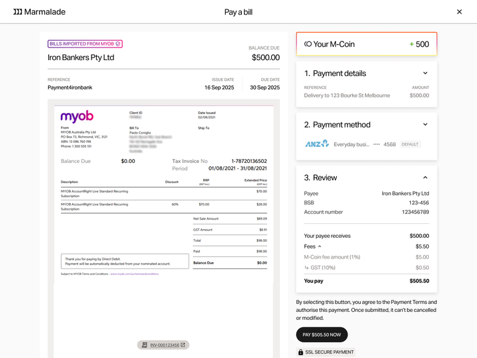
Task: Open INV-000123456 via external link icon
Action: click(183, 345)
